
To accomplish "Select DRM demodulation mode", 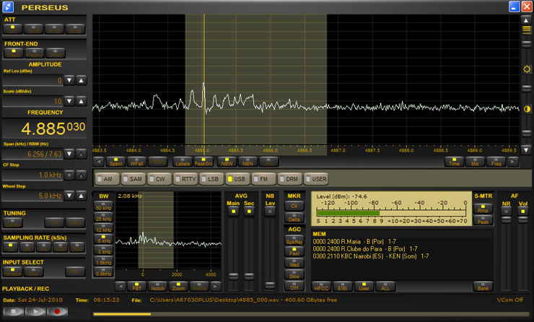I will pyautogui.click(x=289, y=179).
